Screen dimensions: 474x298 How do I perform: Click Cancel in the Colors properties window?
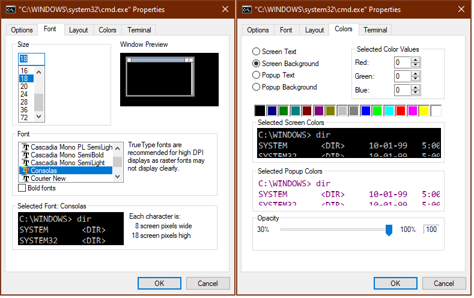coord(444,284)
